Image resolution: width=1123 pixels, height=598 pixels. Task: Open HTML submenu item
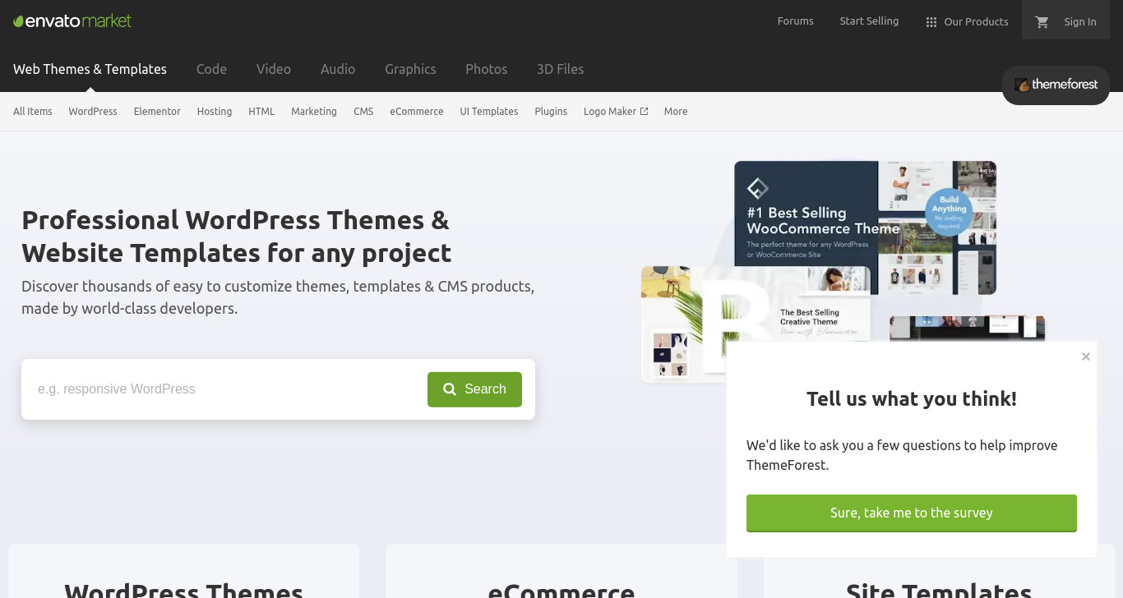point(261,112)
